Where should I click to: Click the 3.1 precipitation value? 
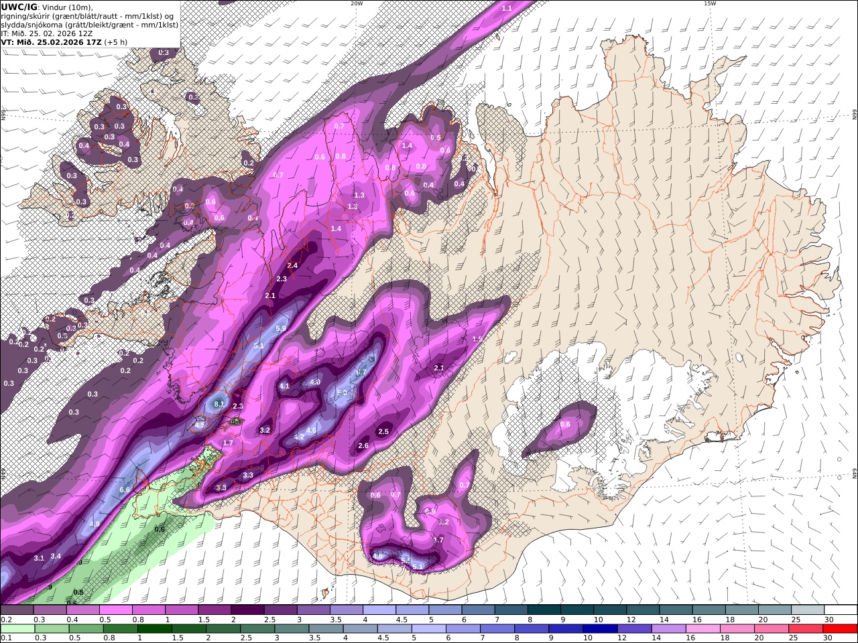tap(39, 558)
